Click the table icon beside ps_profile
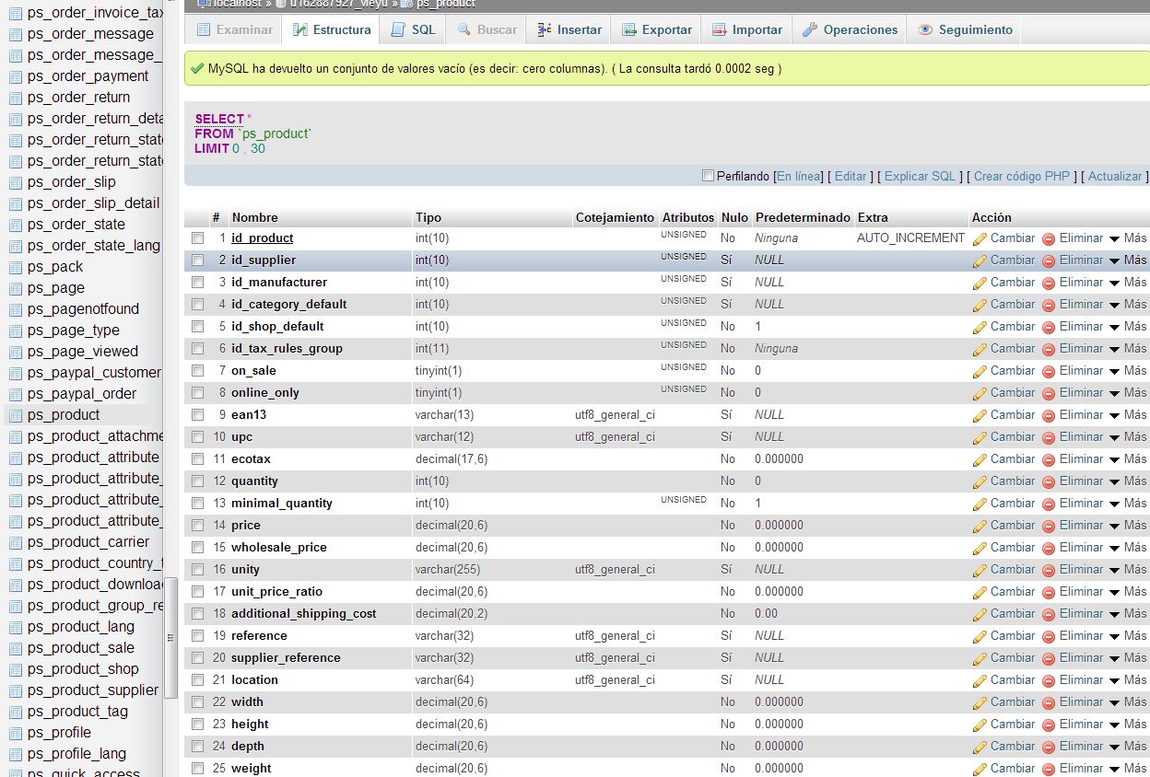1150x777 pixels. coord(15,733)
